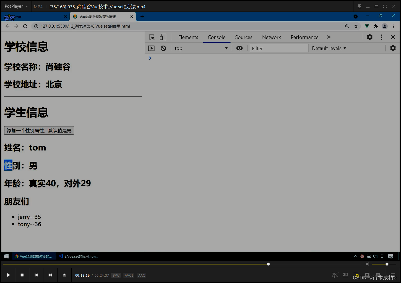Open Console settings gear in filter row
The image size is (401, 283).
click(x=393, y=48)
